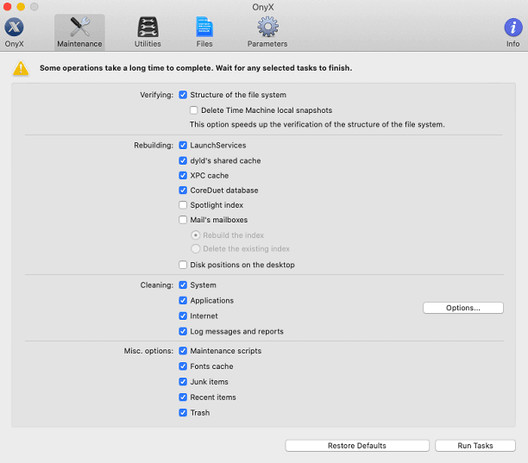528x463 pixels.
Task: Select Rebuild the index radio button
Action: [195, 235]
